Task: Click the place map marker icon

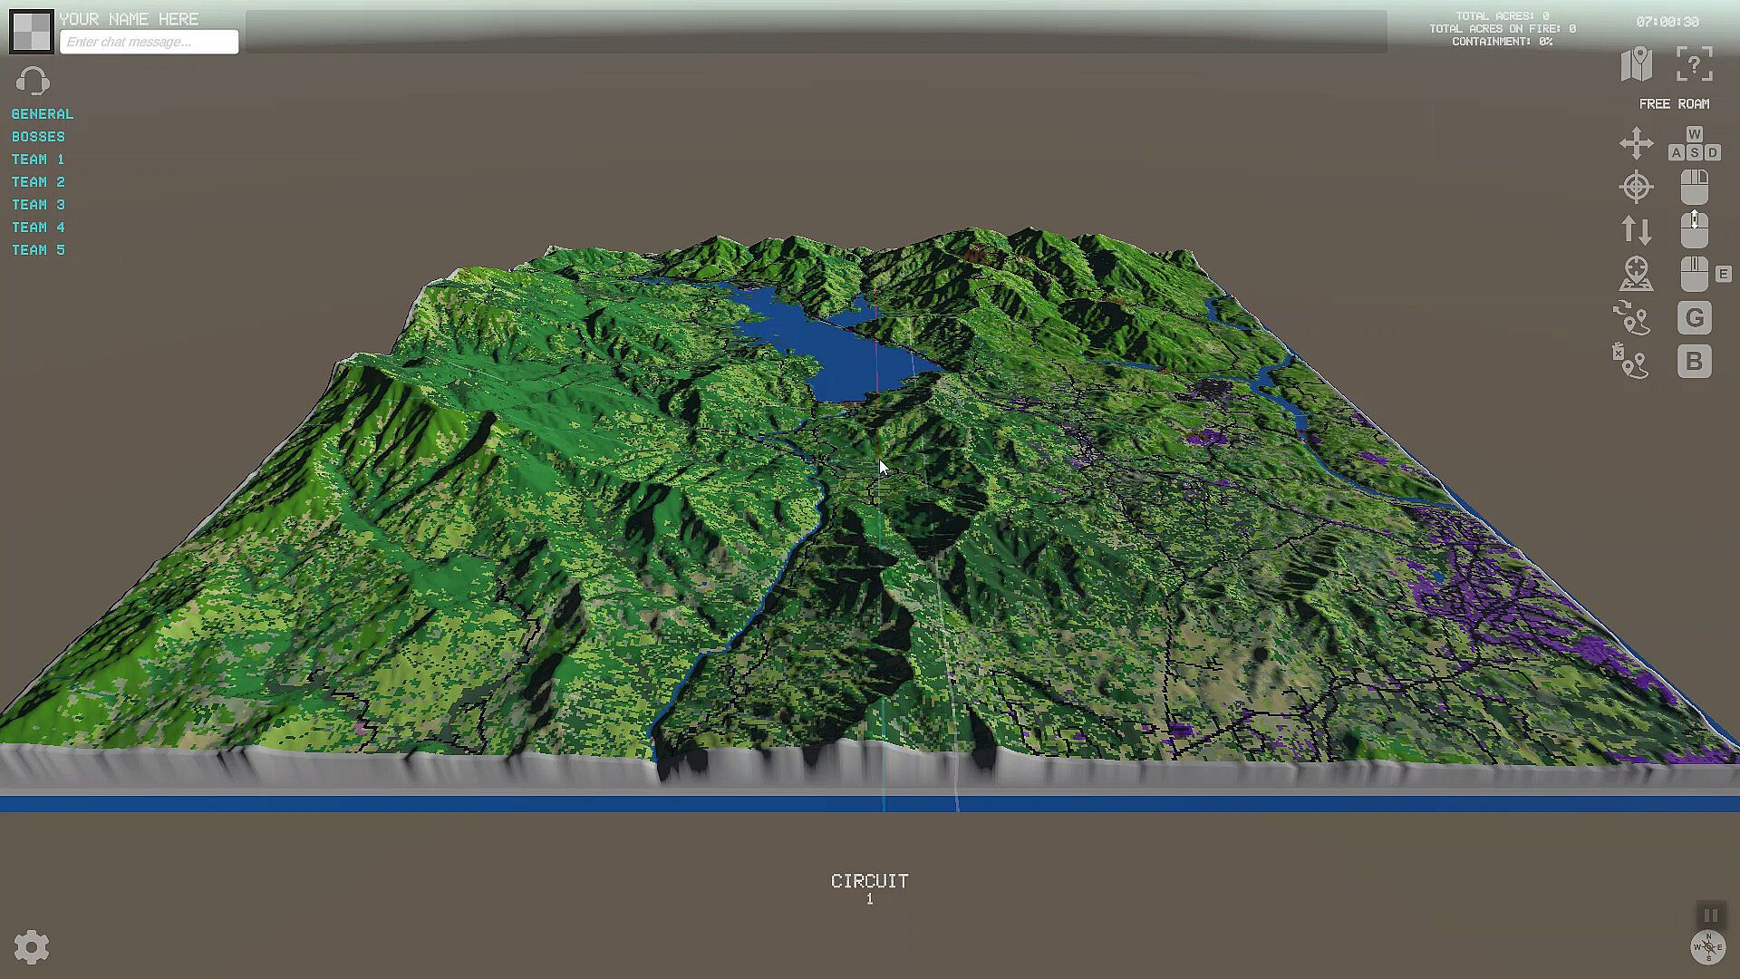Action: pyautogui.click(x=1637, y=274)
